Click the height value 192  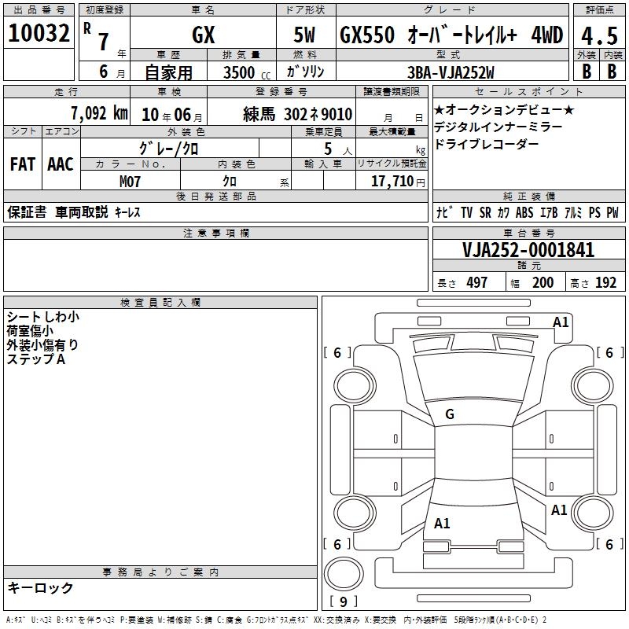pyautogui.click(x=605, y=282)
